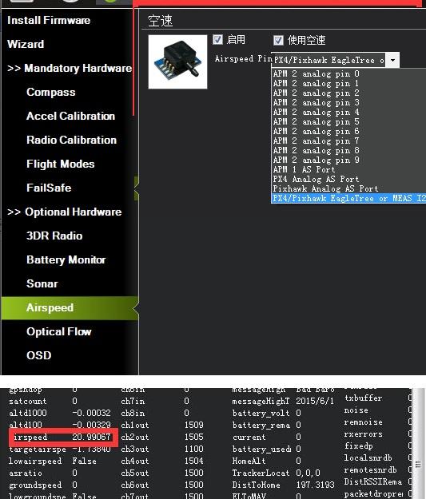Open Radio Calibration page
The height and width of the screenshot is (499, 426).
click(x=71, y=140)
